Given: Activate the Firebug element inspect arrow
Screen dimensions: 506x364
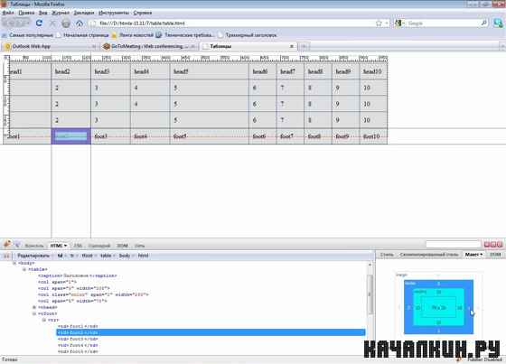Looking at the screenshot, I should (17, 246).
